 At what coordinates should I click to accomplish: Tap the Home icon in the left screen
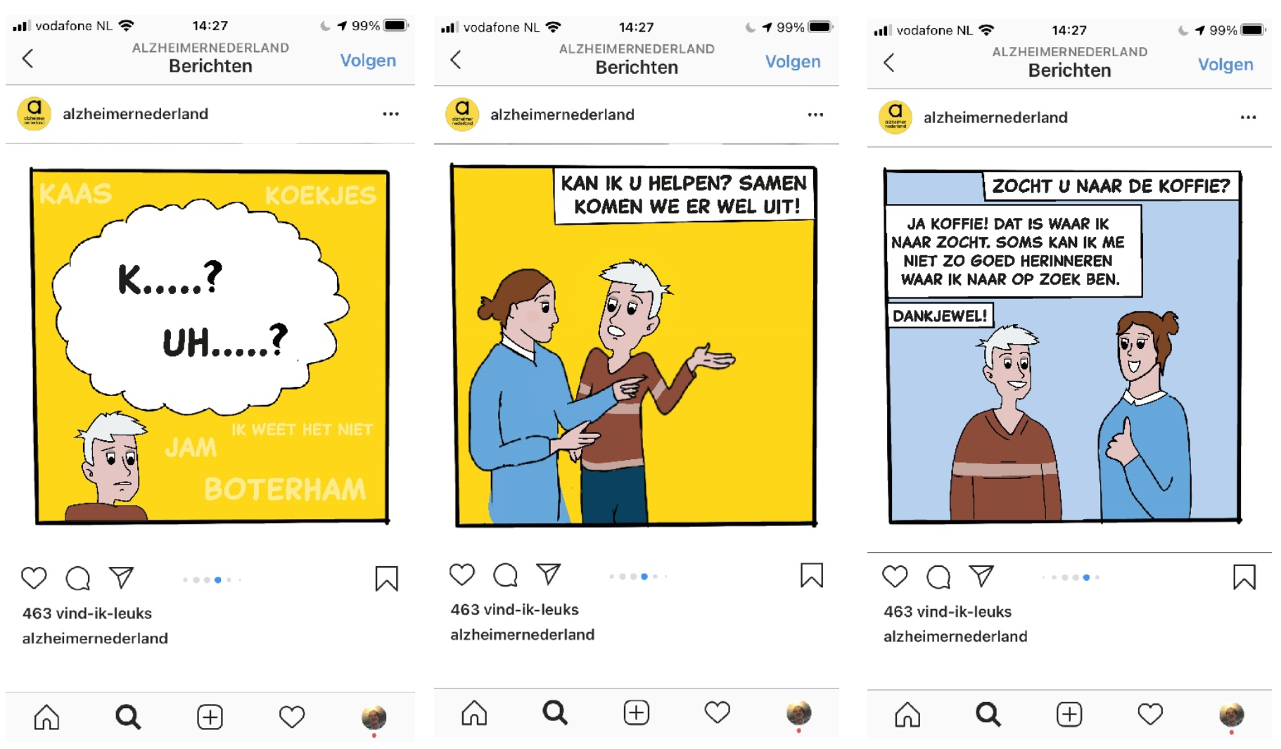pos(46,717)
